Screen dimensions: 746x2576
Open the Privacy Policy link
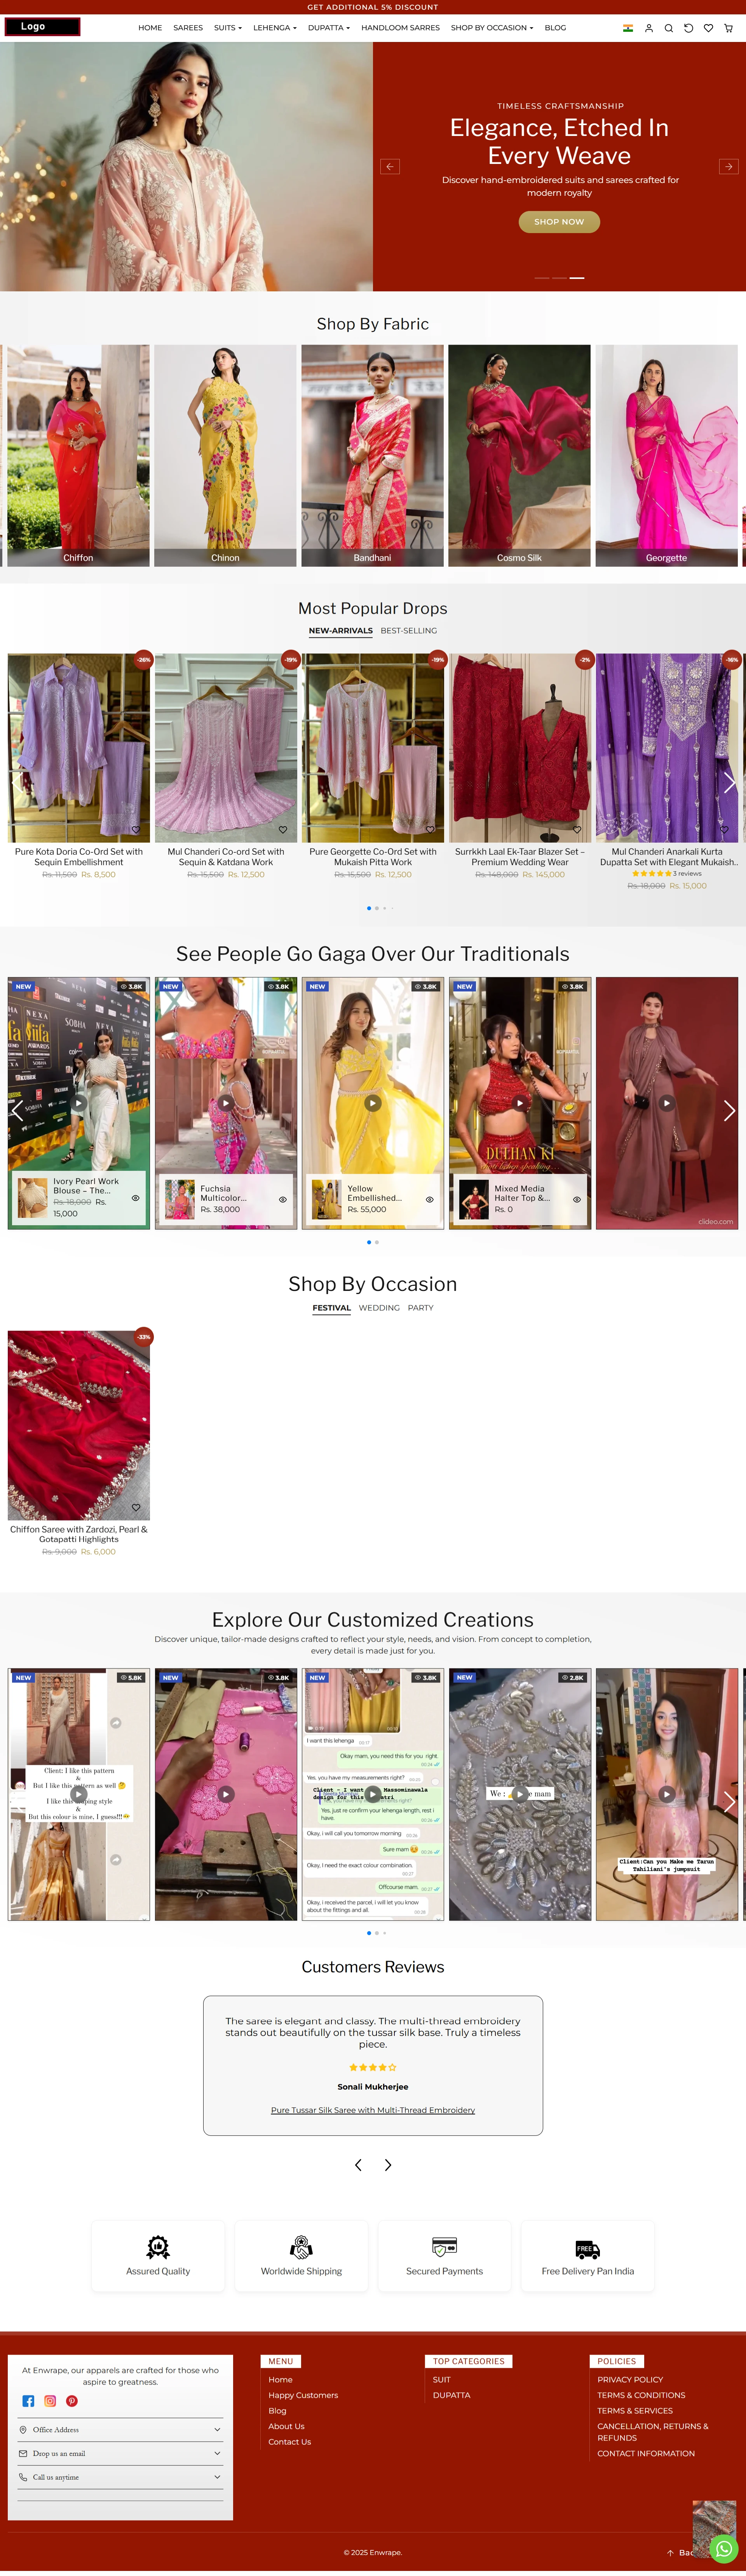(x=630, y=2380)
